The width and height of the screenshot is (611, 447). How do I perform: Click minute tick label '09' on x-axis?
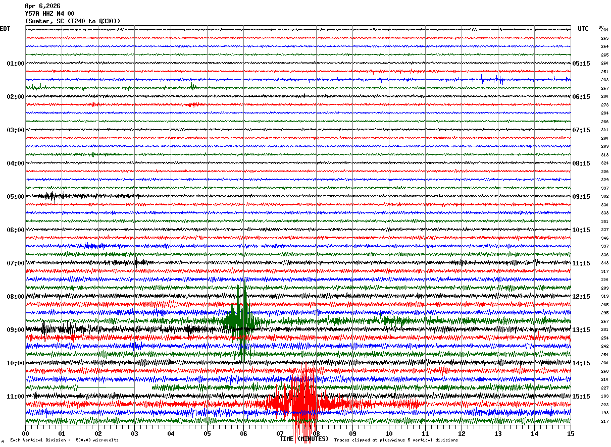(352, 433)
